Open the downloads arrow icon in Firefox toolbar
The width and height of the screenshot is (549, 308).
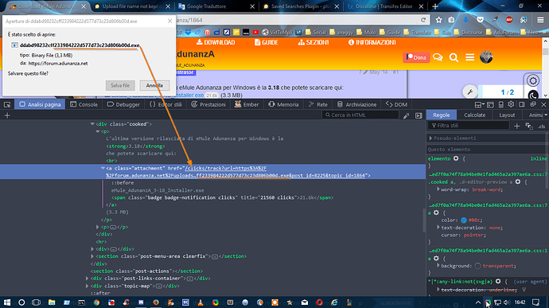(x=465, y=20)
